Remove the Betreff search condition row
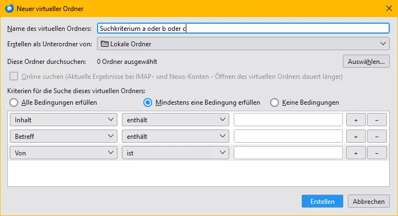The width and height of the screenshot is (398, 216). coord(377,136)
